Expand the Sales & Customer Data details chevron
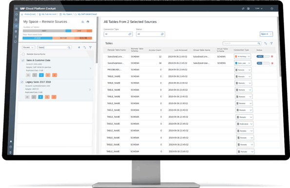Image resolution: width=290 pixels, height=188 pixels. coord(90,68)
